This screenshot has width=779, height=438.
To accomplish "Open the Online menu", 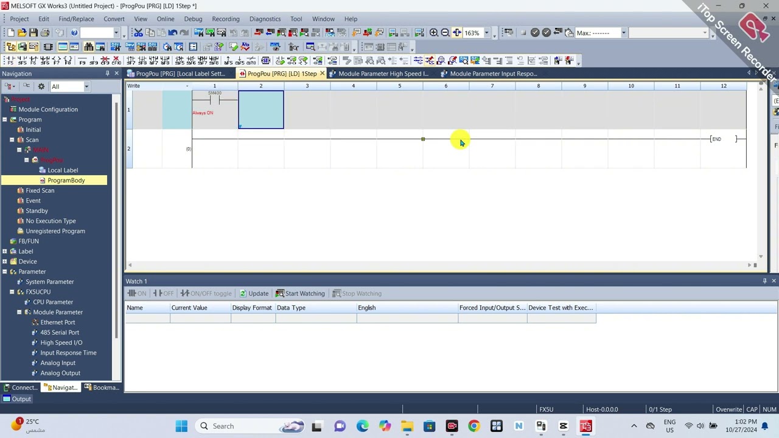I will [x=166, y=19].
